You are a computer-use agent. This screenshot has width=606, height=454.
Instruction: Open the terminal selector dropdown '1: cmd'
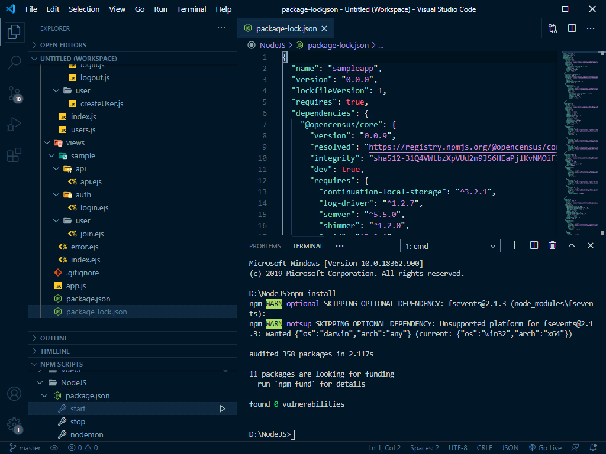450,246
